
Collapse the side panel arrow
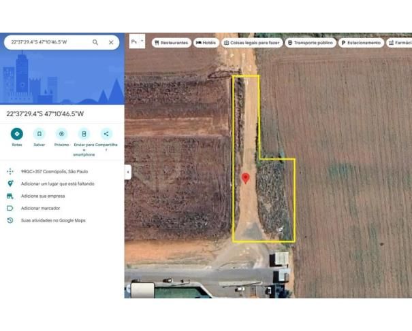click(128, 172)
